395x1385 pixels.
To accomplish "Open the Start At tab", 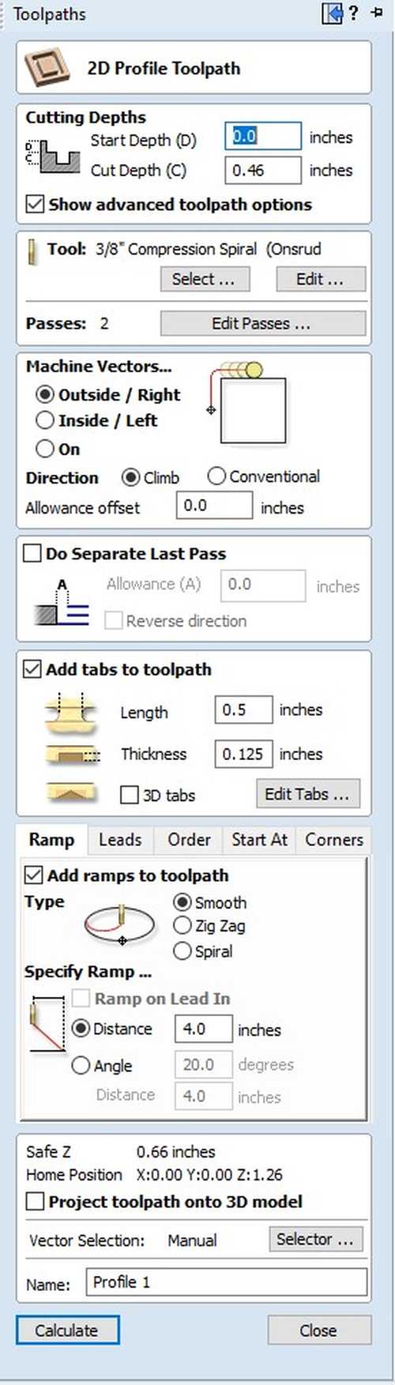I will click(259, 840).
